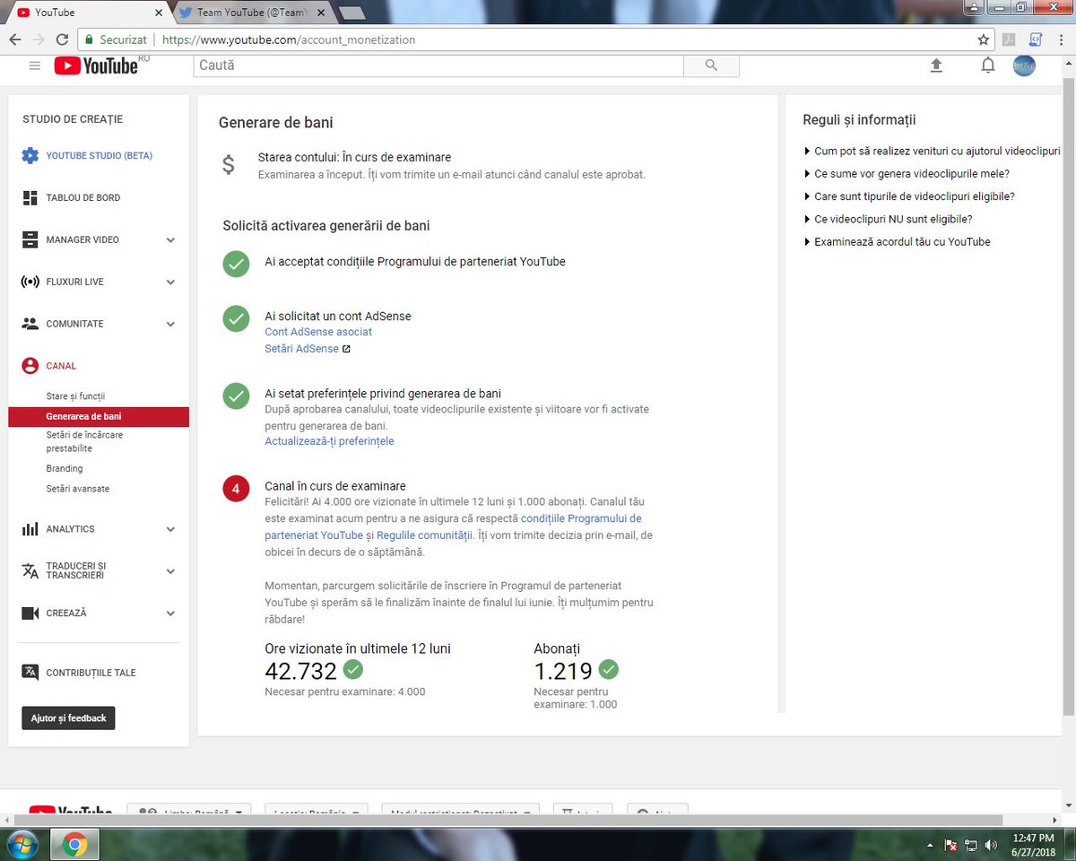Click the watched hours value 42.732
Image resolution: width=1076 pixels, height=861 pixels.
click(x=301, y=671)
